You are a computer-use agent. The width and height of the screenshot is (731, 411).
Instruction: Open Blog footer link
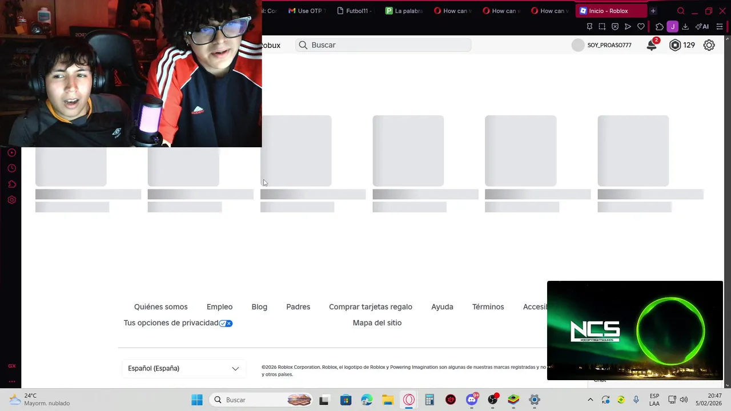[259, 307]
